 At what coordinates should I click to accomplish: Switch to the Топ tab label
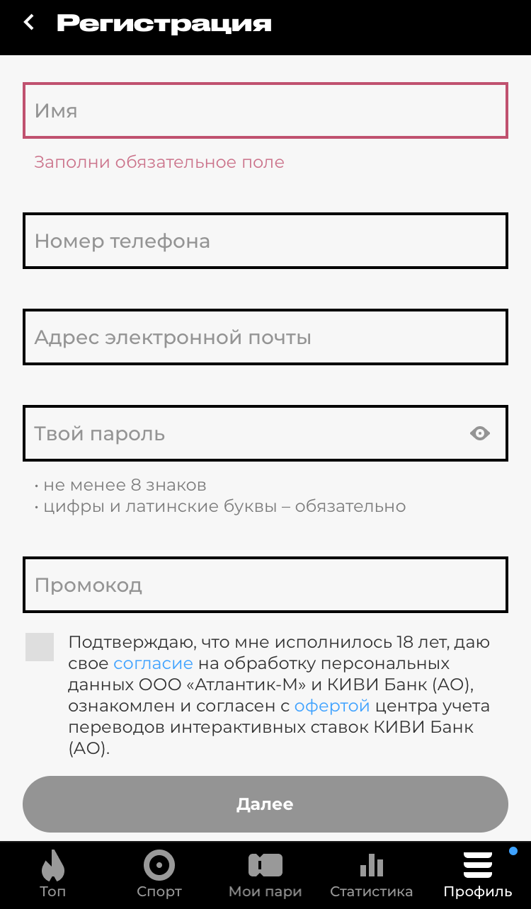pos(52,891)
